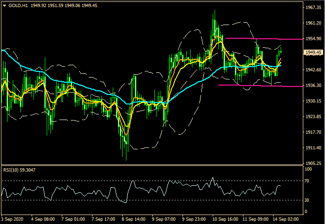Click the OHLC values in chart header

(x=58, y=5)
